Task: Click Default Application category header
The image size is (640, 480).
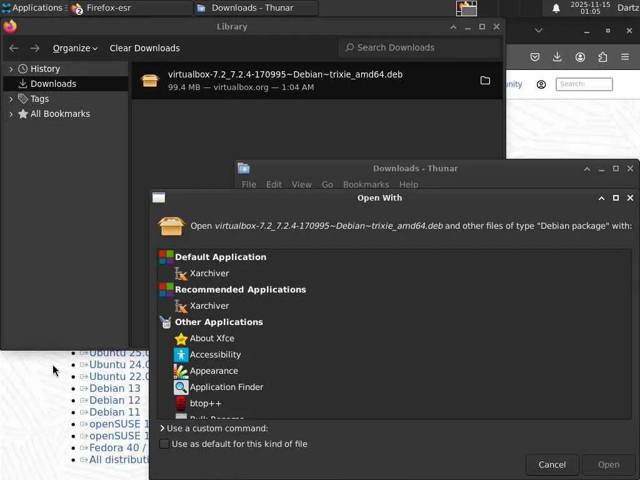Action: tap(221, 257)
